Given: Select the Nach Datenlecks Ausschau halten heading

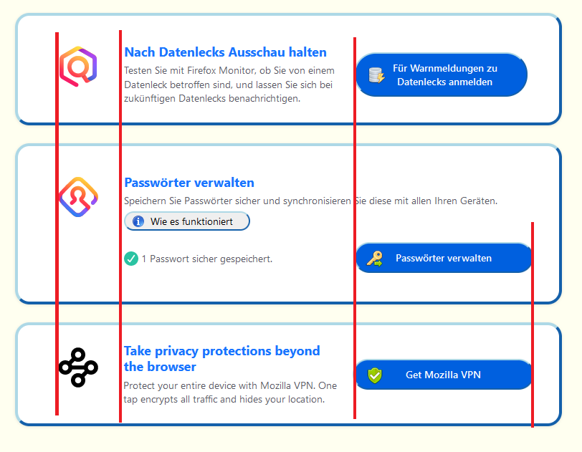Looking at the screenshot, I should (225, 52).
